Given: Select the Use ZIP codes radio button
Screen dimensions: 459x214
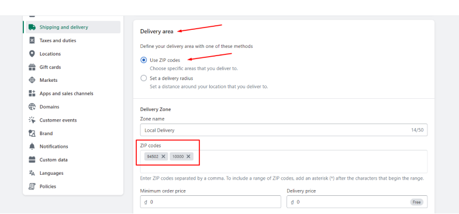Looking at the screenshot, I should 143,60.
